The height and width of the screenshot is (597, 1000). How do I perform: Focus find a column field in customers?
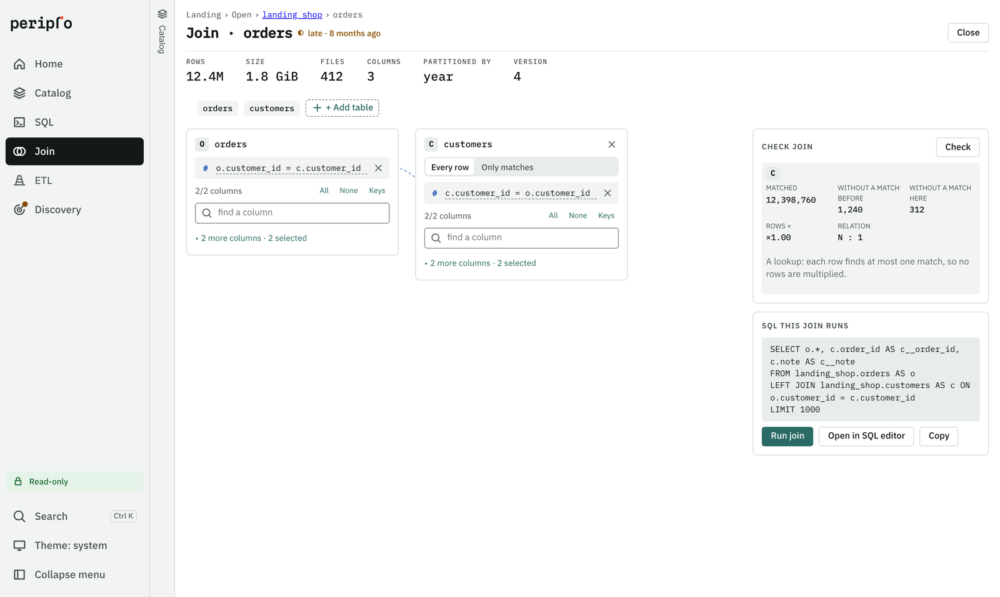(521, 238)
